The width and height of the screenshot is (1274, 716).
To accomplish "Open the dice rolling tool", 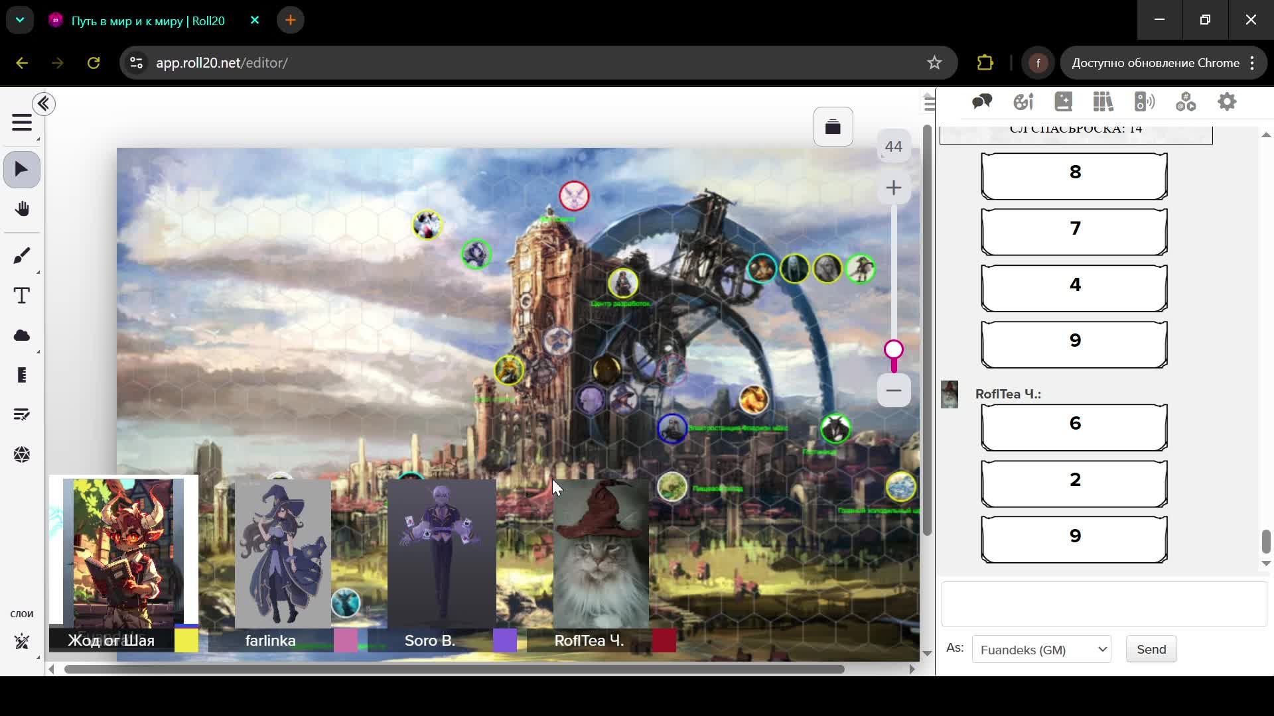I will (x=21, y=455).
